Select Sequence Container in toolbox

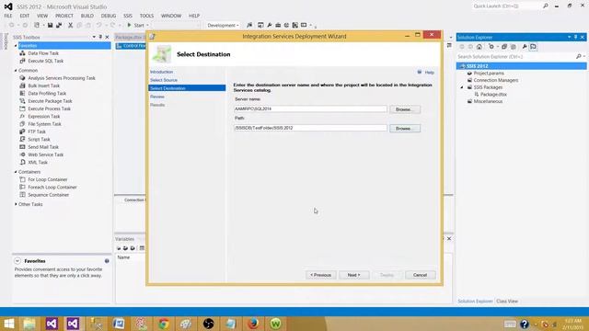(x=48, y=195)
